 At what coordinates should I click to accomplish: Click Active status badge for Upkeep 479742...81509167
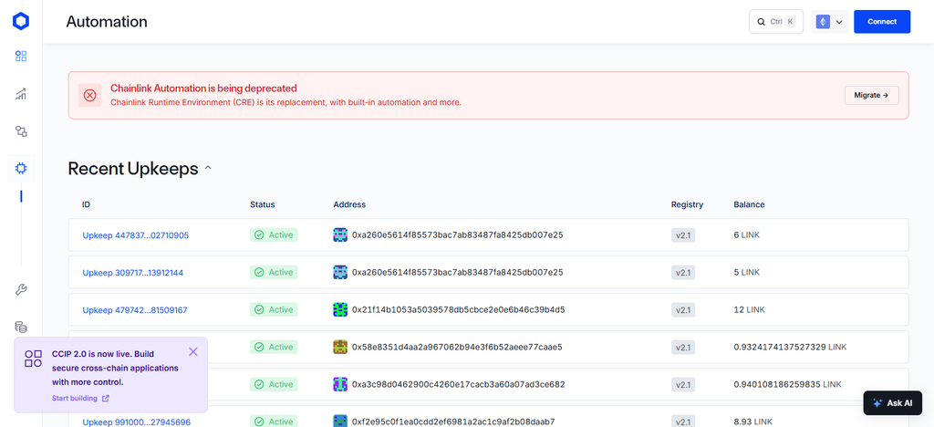coord(274,309)
